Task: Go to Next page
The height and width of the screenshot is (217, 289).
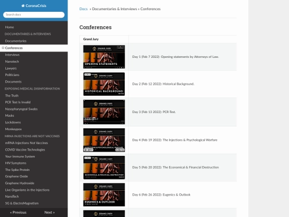Action: 49,212
